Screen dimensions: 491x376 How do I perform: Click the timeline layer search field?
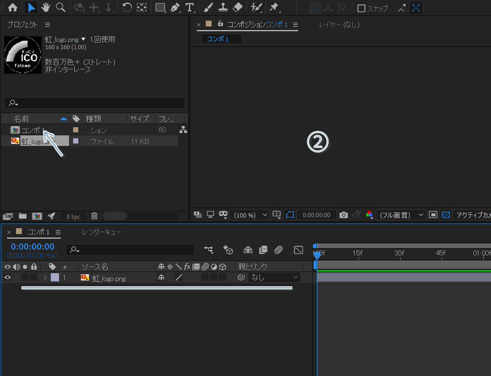pyautogui.click(x=130, y=249)
